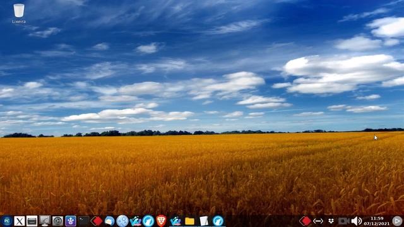
Task: Click the white paper document icon
Action: [x=204, y=221]
